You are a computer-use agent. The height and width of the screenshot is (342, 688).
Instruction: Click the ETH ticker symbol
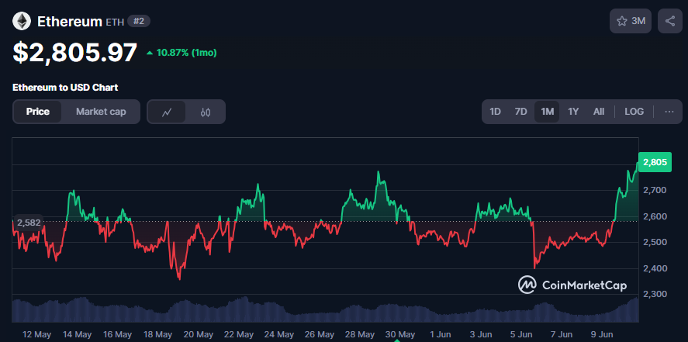(115, 22)
